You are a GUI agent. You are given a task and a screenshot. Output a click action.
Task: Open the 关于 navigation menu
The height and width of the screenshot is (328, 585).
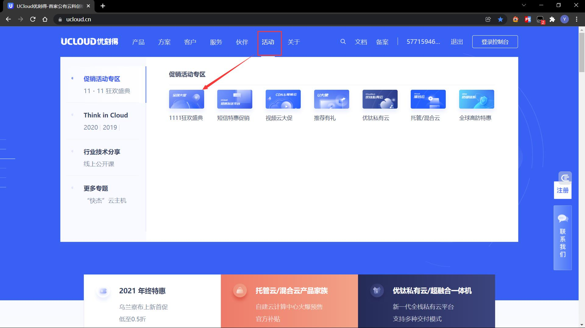point(294,42)
